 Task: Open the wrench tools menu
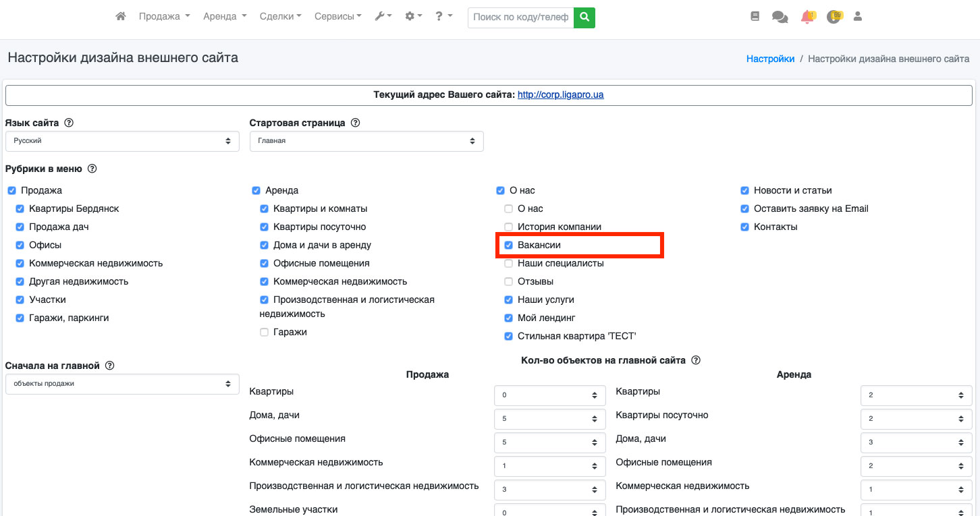pos(383,17)
